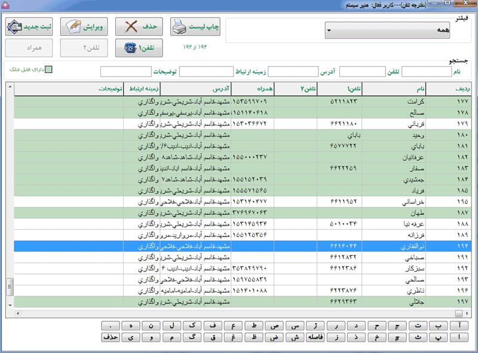Click the چاپ لیست printer icon button
478x353 pixels.
(x=195, y=26)
